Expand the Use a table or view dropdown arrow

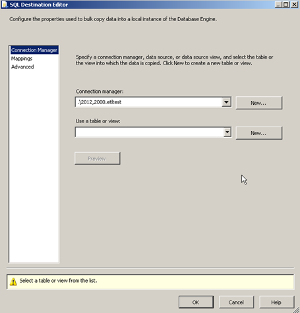click(227, 132)
